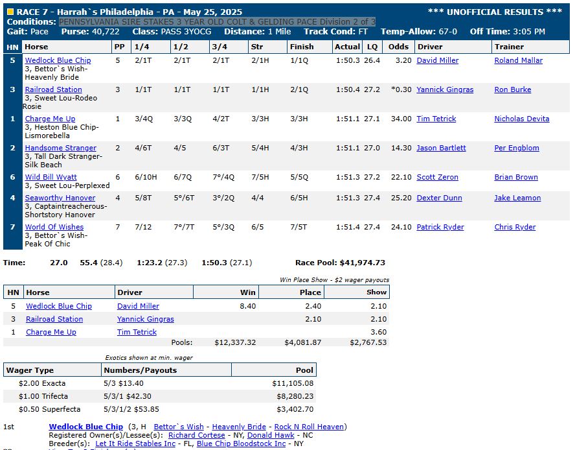
Task: Open Heavenly Bride dam link
Action: pyautogui.click(x=239, y=427)
